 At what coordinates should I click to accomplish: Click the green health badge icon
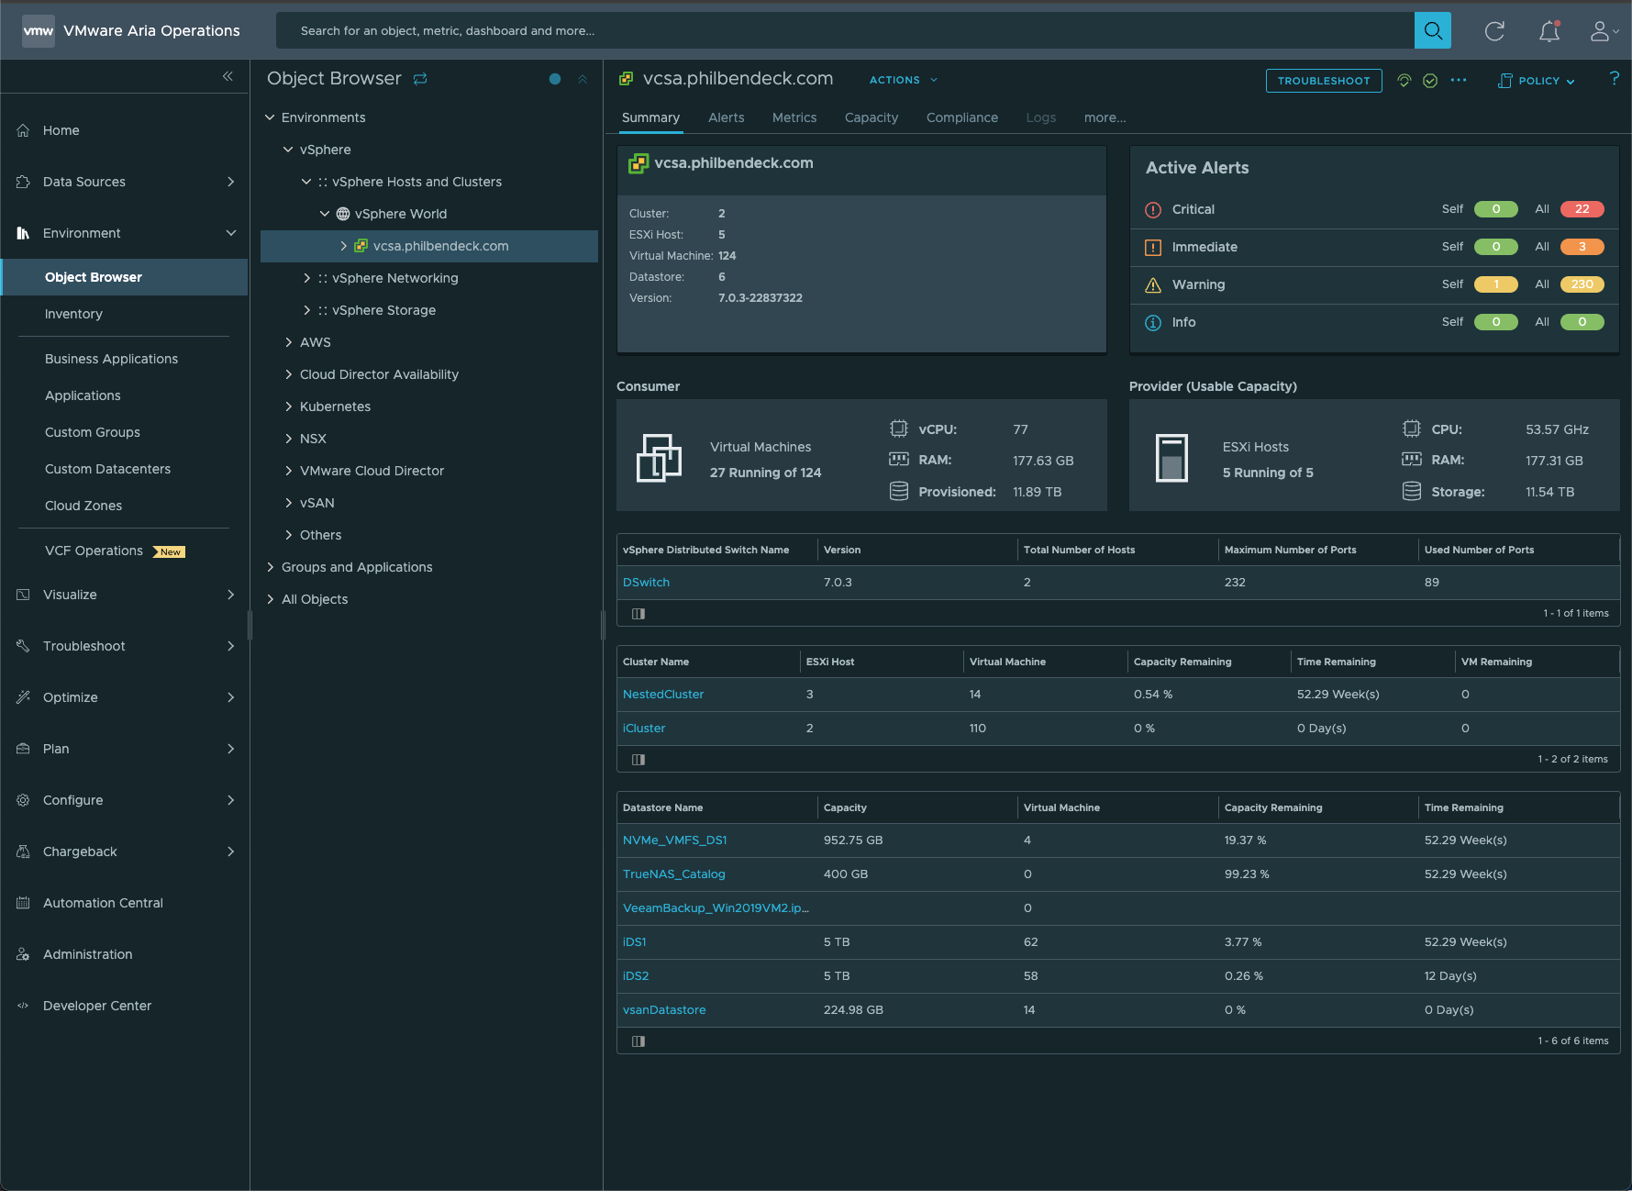[1404, 81]
